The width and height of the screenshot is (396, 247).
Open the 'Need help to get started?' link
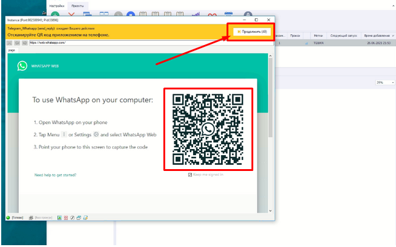click(x=55, y=175)
